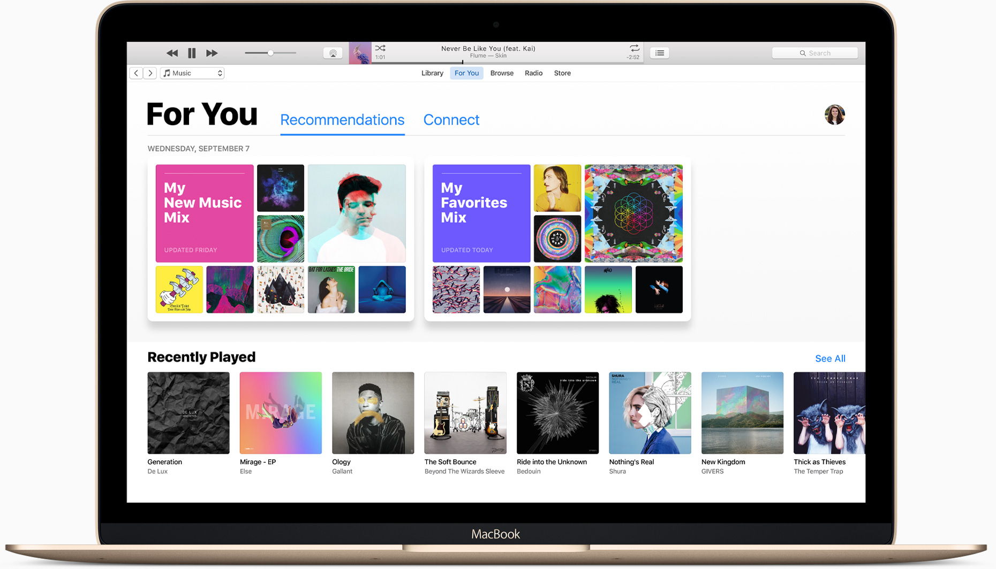Click the De Lux artist name

click(157, 472)
